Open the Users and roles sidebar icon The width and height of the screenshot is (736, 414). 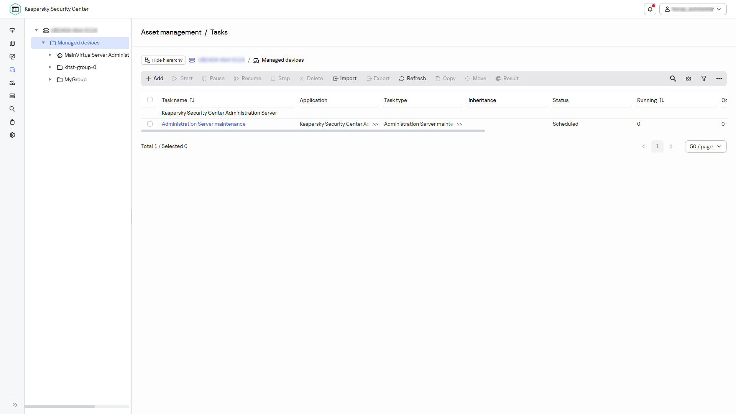coord(12,83)
